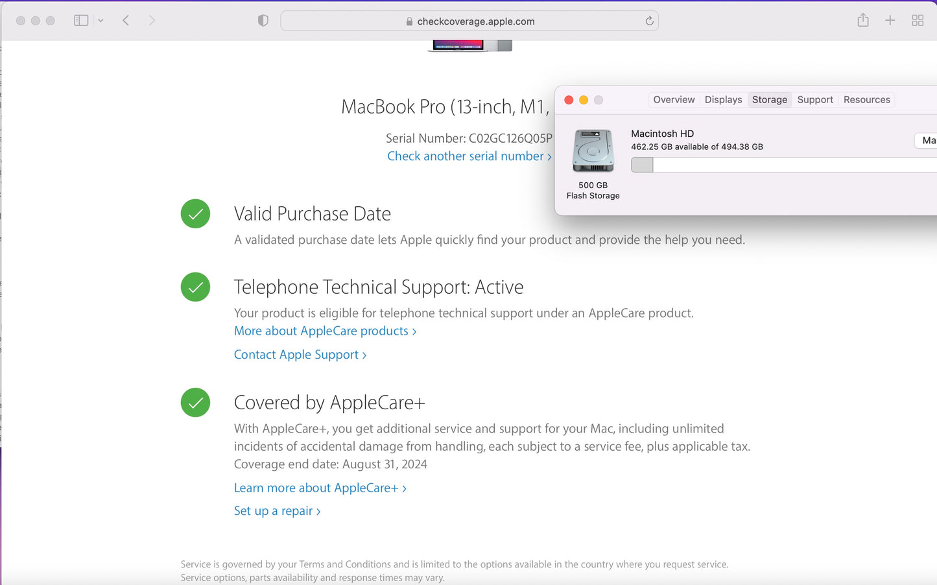Open the sidebar options dropdown chevron

click(x=101, y=21)
